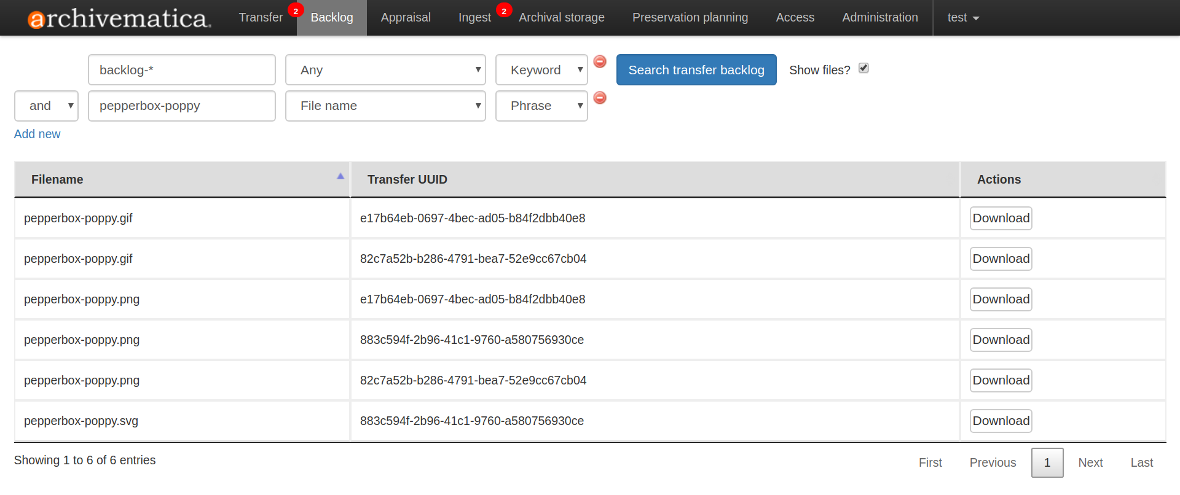Open the File name field dropdown
This screenshot has width=1180, height=495.
385,106
